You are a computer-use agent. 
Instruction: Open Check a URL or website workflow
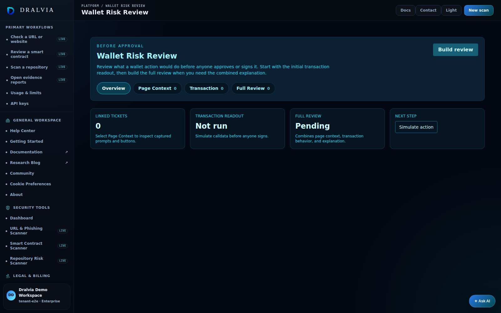coord(37,39)
